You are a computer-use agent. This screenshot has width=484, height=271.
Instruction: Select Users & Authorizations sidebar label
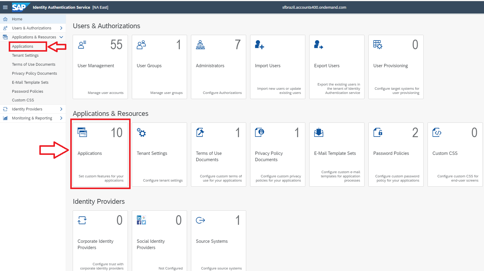pyautogui.click(x=32, y=28)
